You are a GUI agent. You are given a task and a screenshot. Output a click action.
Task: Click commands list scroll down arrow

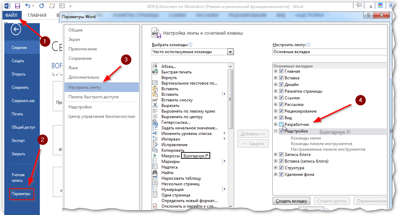(231, 206)
